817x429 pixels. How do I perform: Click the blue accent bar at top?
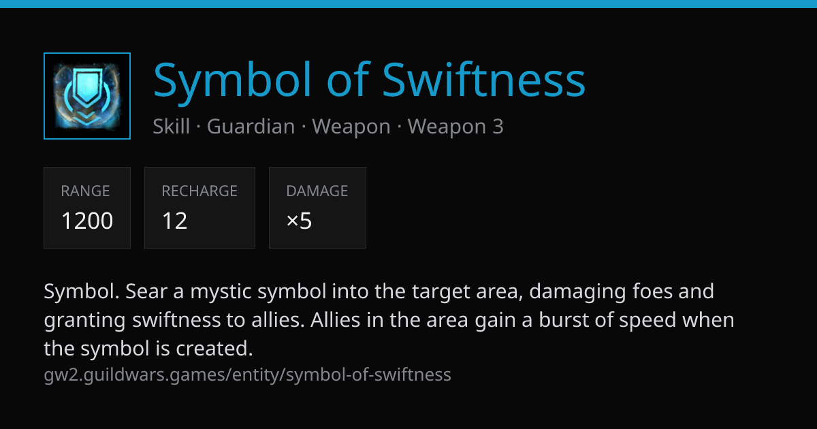(408, 4)
